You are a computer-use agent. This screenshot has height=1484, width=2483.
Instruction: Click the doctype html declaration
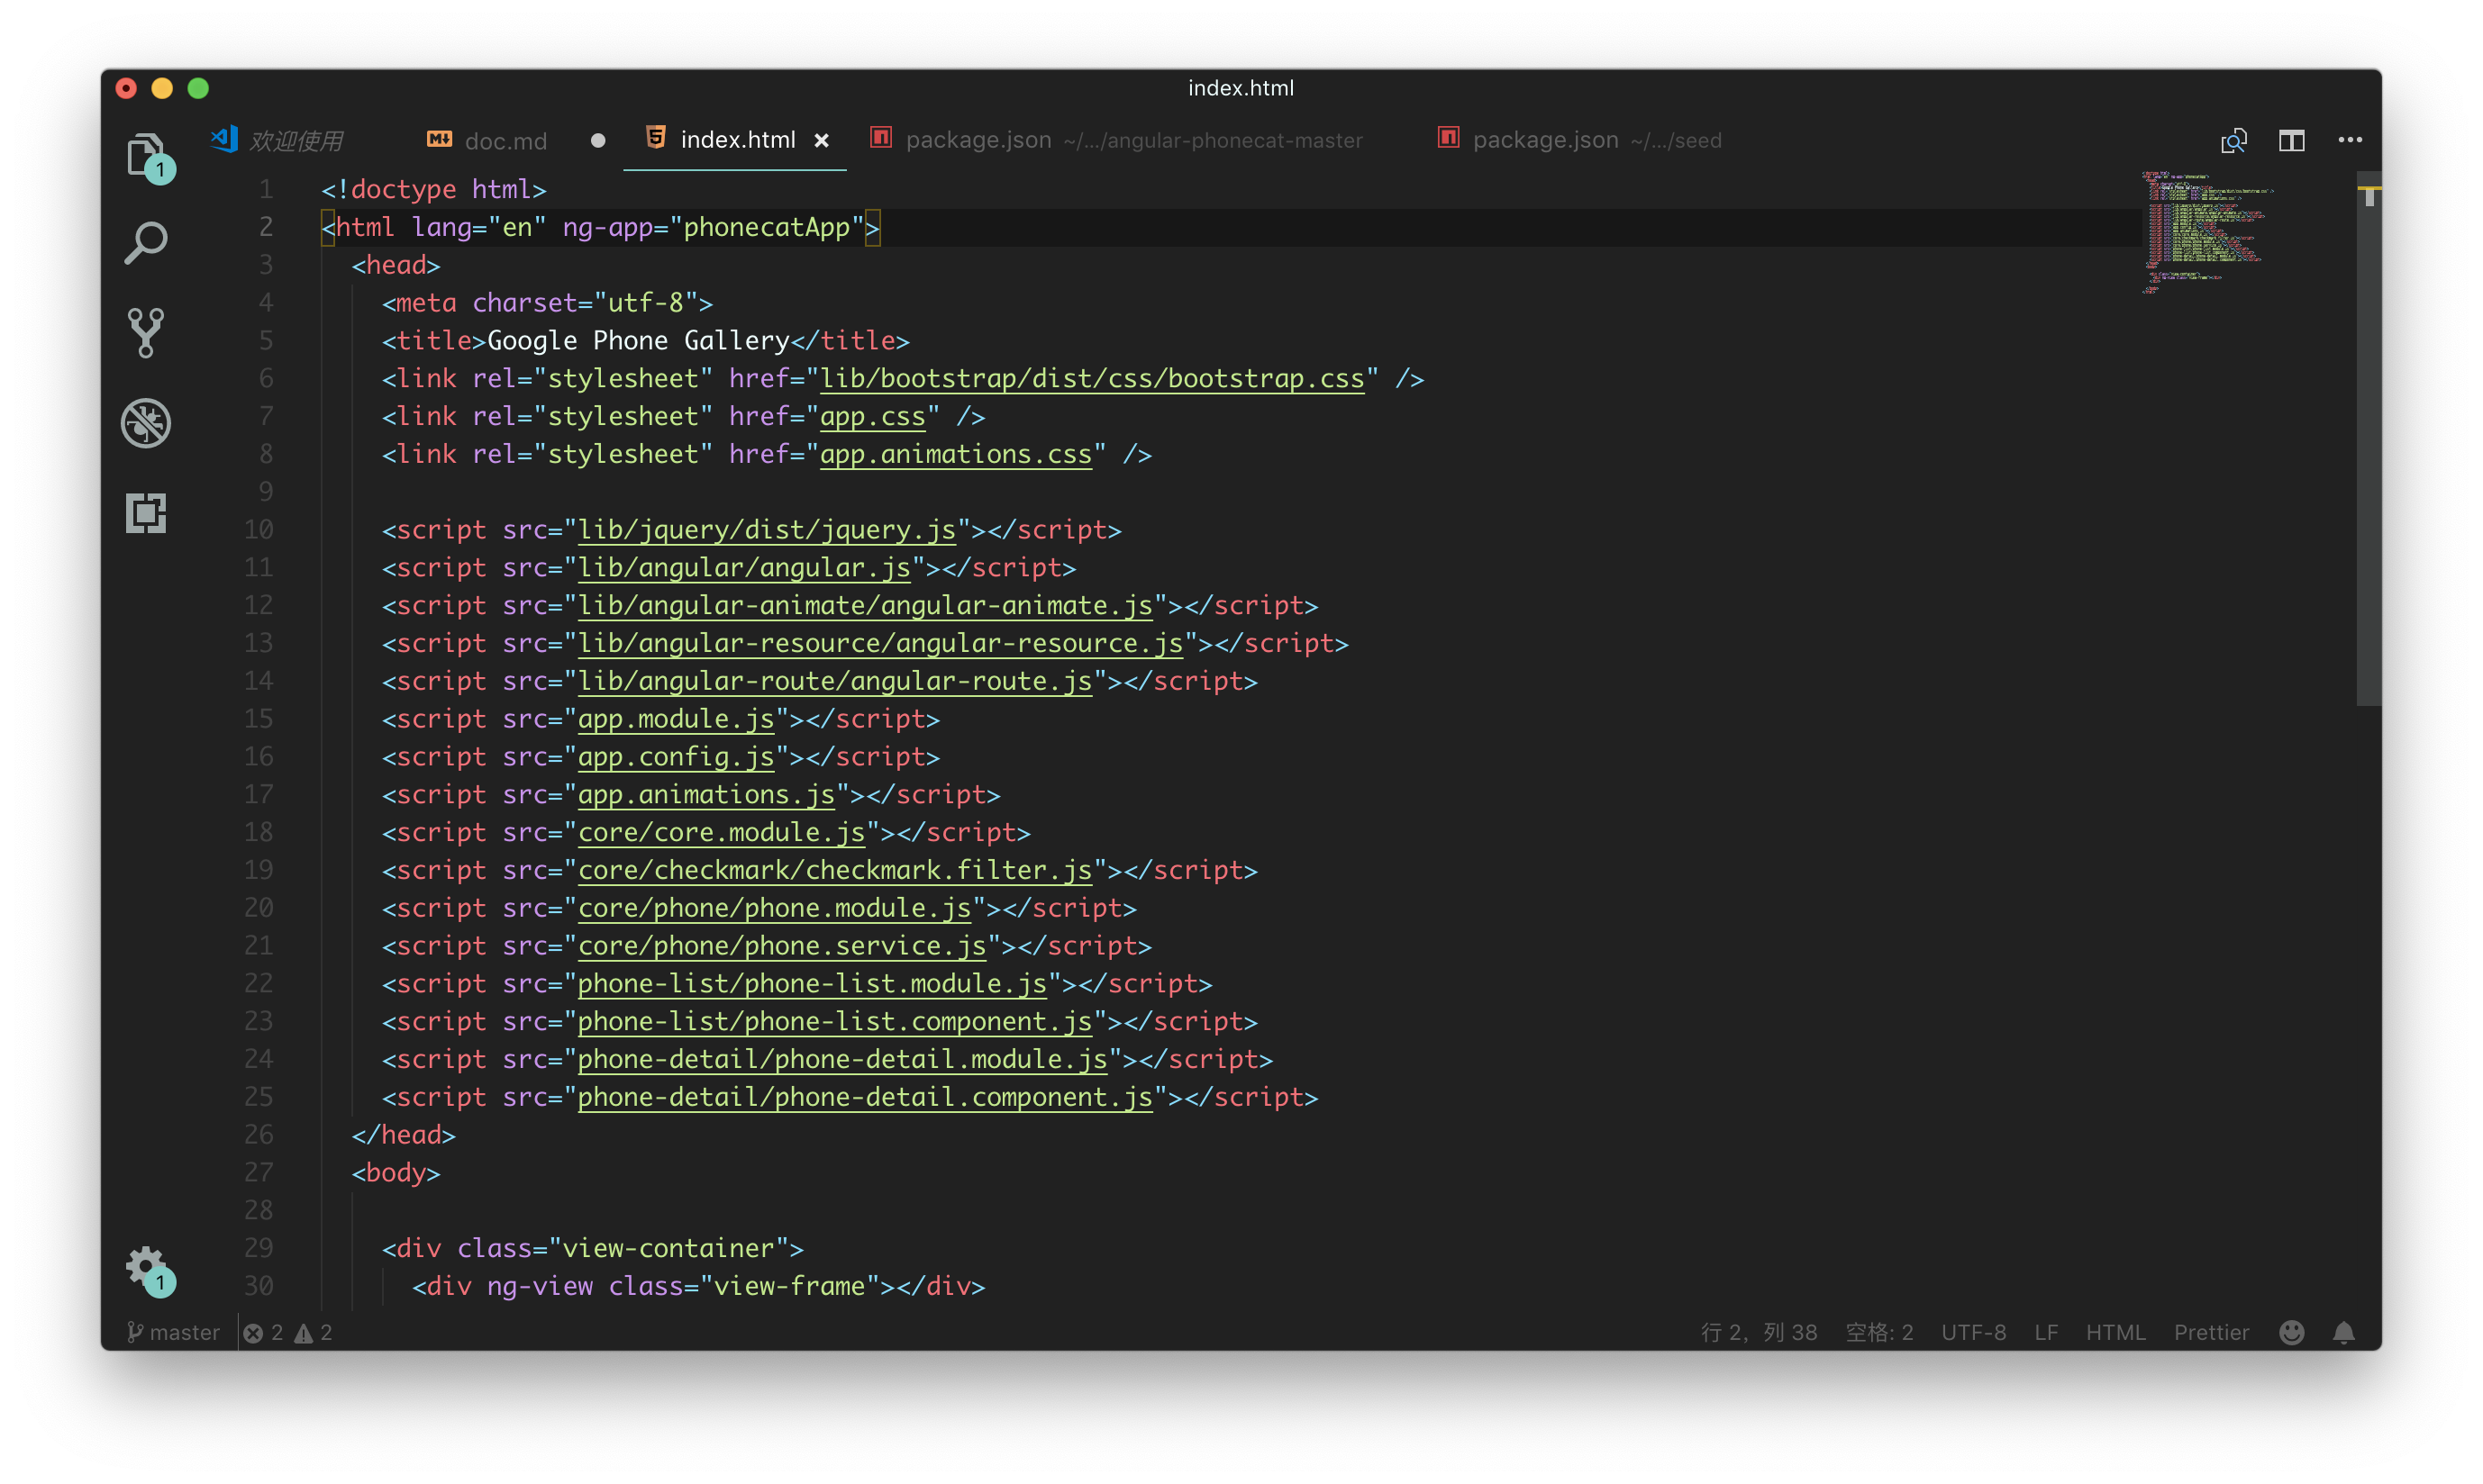[433, 190]
